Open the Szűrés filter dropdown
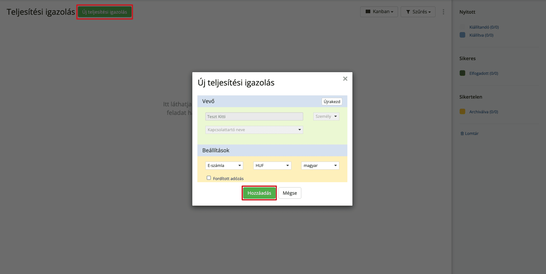The height and width of the screenshot is (274, 546). click(418, 12)
